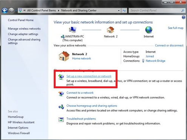Image resolution: width=187 pixels, height=140 pixels.
Task: Click the double chevron in the address bar
Action: (x=25, y=11)
